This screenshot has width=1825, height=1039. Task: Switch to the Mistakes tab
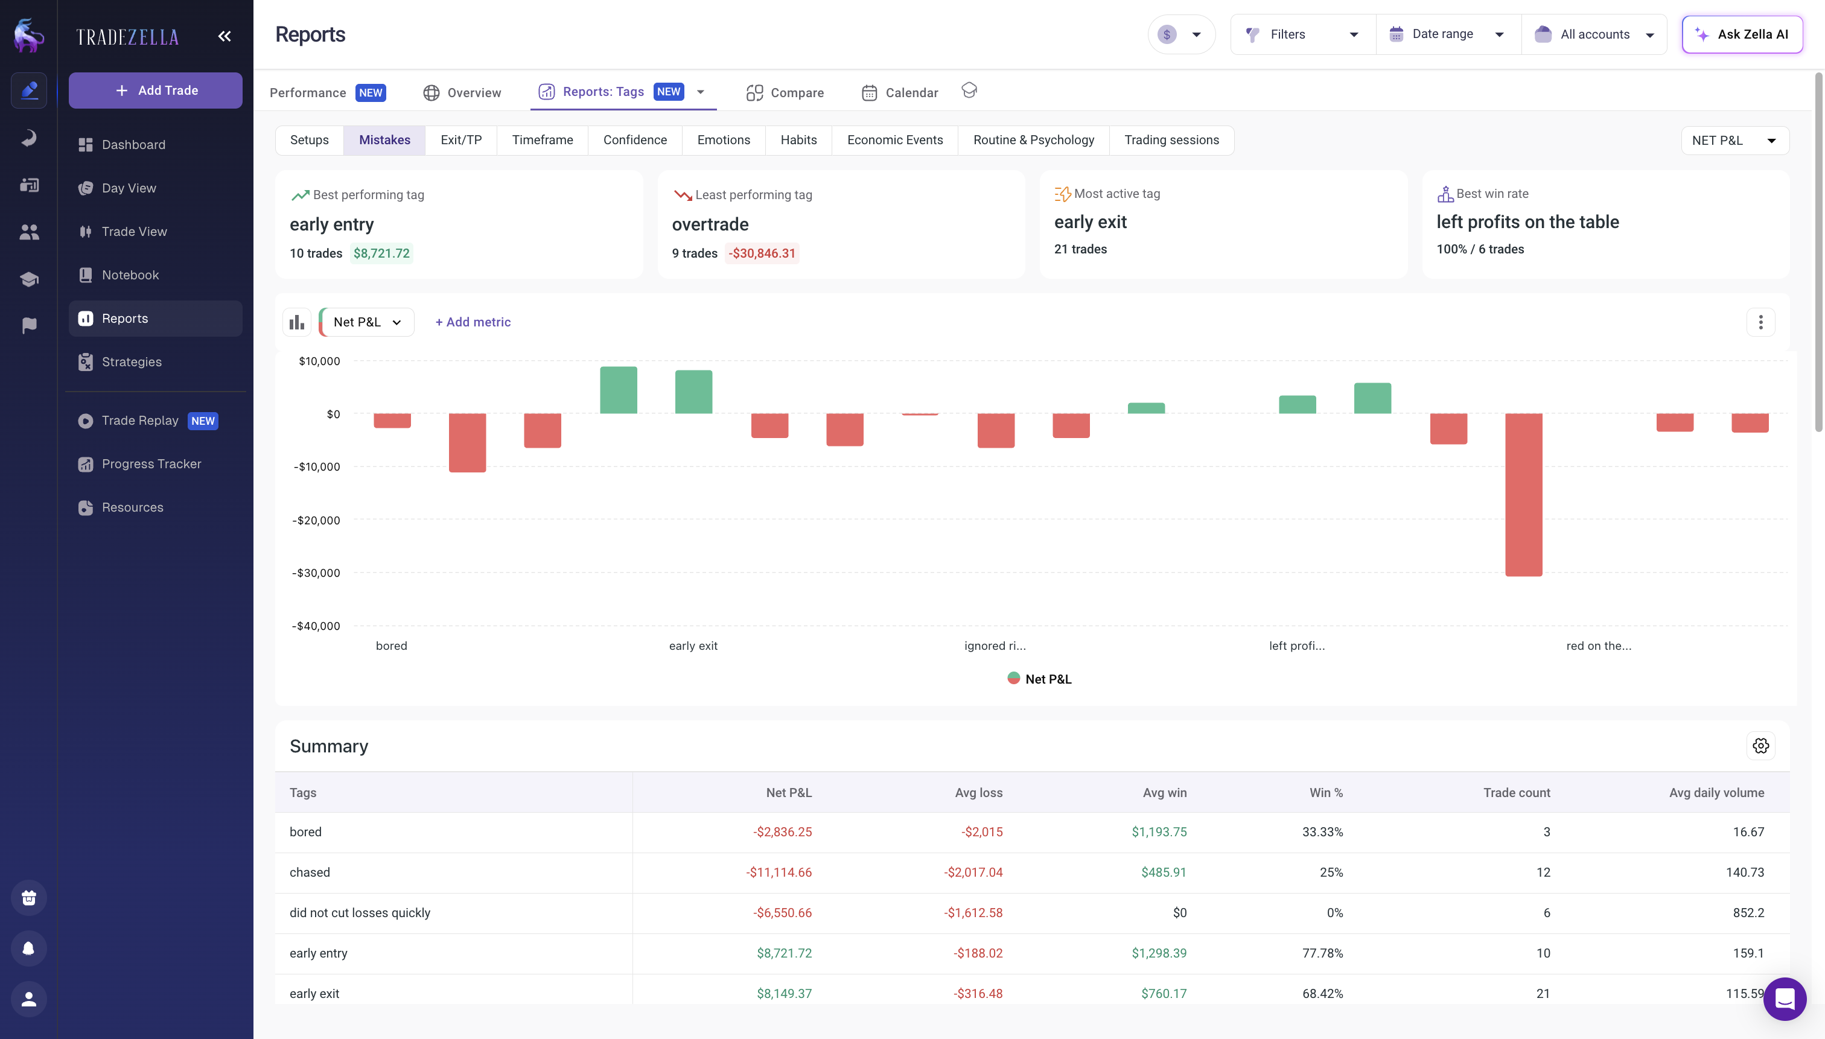[384, 140]
